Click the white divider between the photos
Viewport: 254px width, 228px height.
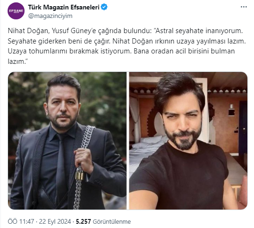point(128,140)
